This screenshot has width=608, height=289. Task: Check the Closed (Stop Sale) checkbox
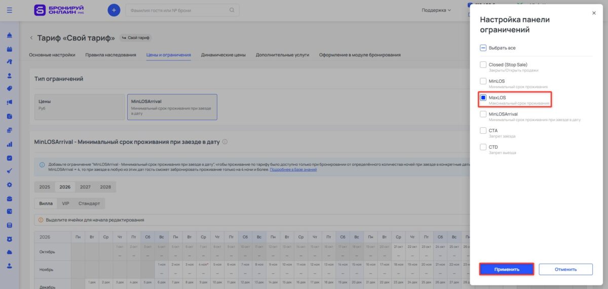[x=483, y=65]
